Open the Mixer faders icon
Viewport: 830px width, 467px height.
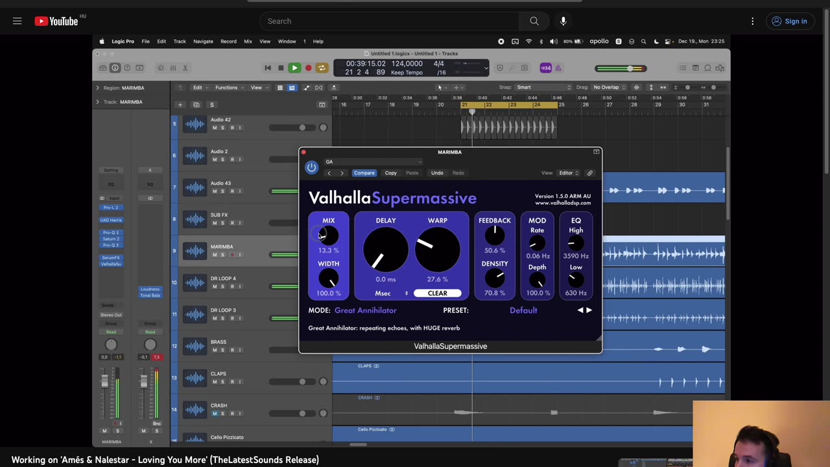172,67
